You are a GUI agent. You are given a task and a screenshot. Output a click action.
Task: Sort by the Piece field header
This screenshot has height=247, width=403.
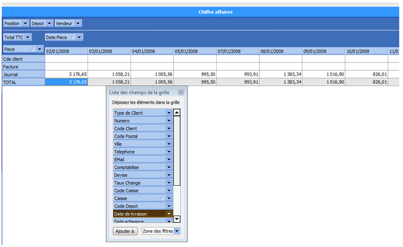coord(23,49)
